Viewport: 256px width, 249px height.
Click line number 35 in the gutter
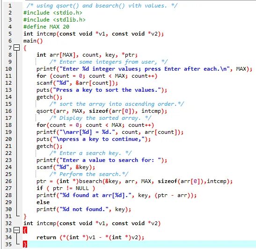pos(8,244)
